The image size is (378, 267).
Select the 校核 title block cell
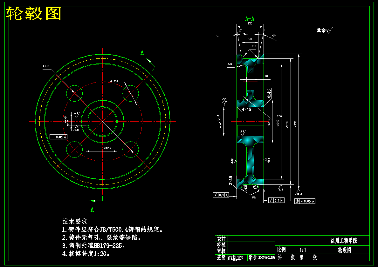coord(221,245)
